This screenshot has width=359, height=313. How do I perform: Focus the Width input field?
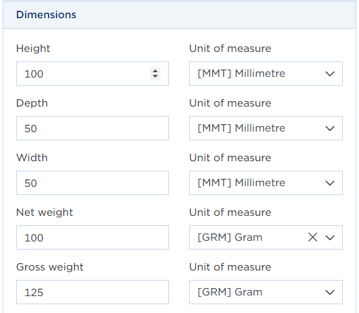click(92, 183)
